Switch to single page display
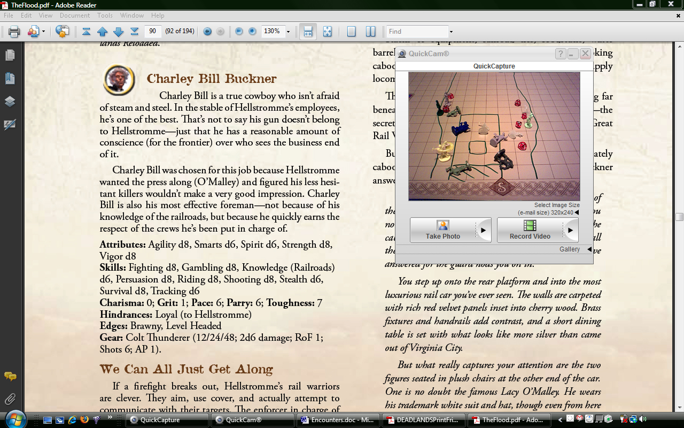This screenshot has width=684, height=428. tap(351, 32)
